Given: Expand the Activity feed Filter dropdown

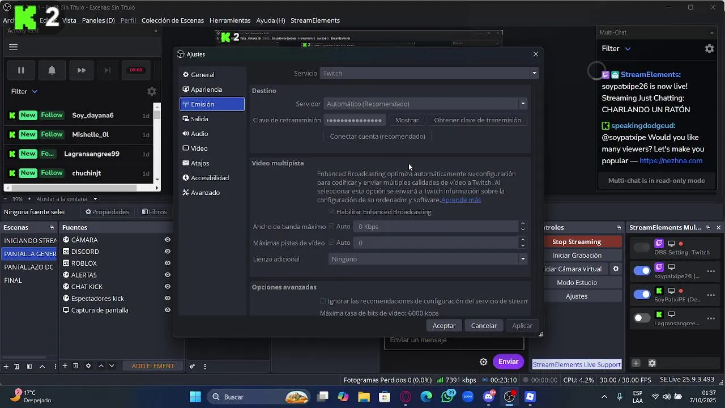Looking at the screenshot, I should click(x=24, y=91).
